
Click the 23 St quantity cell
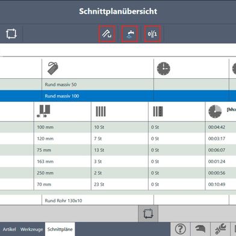[120, 184]
